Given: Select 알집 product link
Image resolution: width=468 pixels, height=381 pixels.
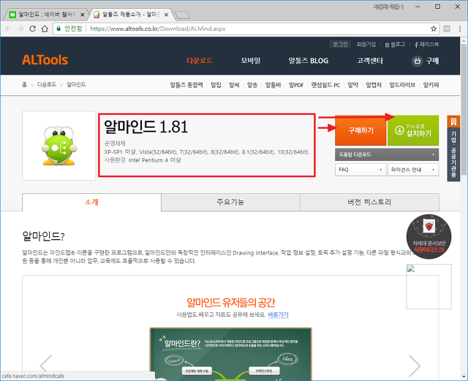Looking at the screenshot, I should pyautogui.click(x=216, y=85).
